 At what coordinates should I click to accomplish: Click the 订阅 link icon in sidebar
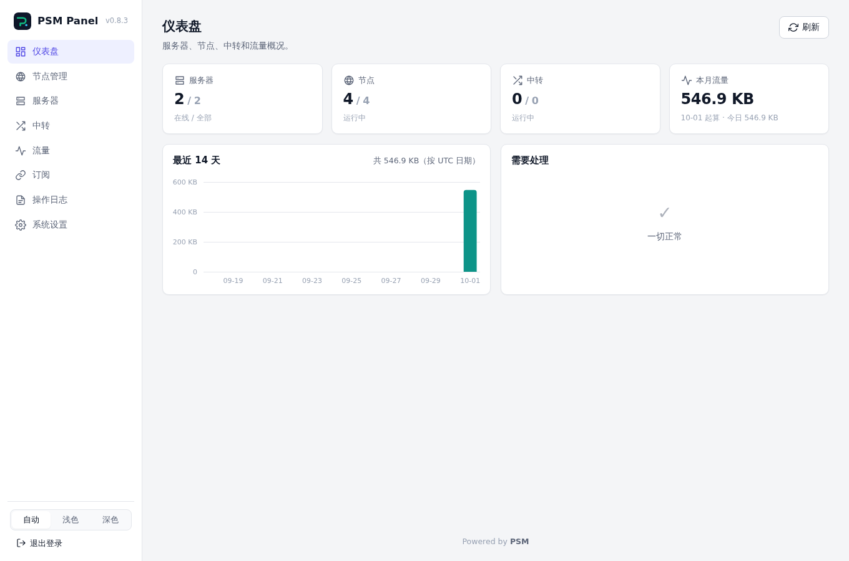[x=21, y=175]
